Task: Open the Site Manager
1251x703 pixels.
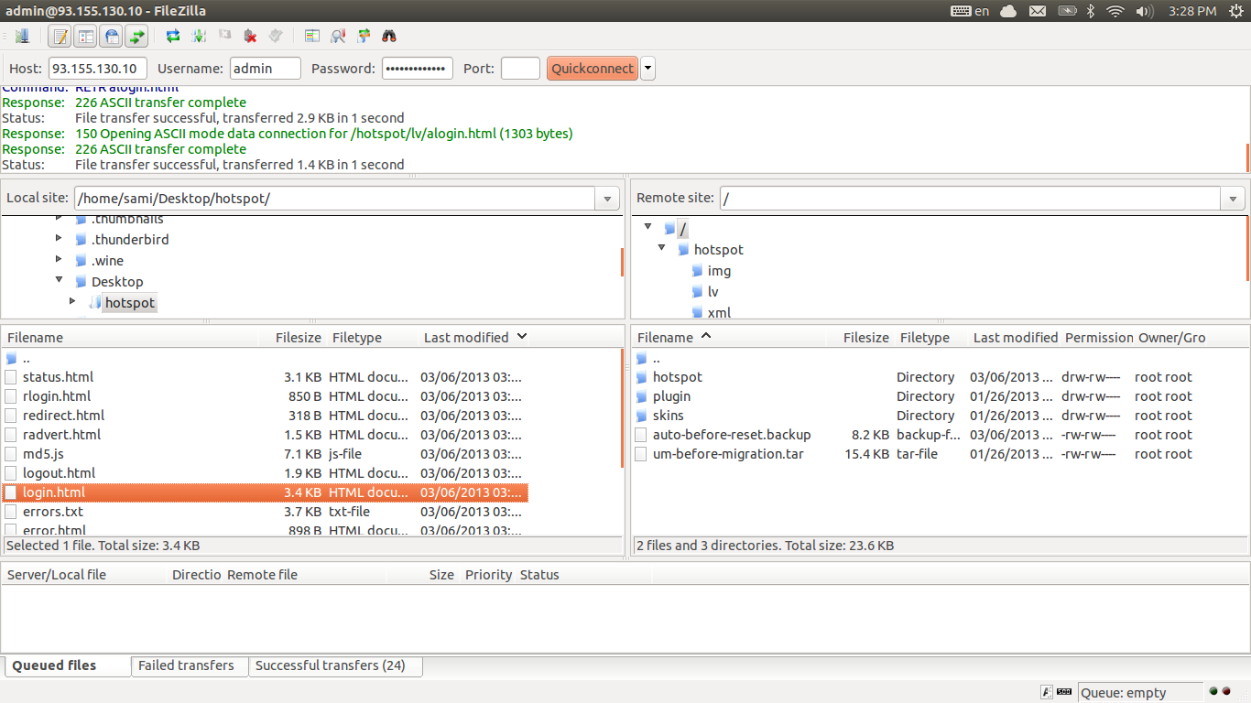Action: [x=22, y=37]
